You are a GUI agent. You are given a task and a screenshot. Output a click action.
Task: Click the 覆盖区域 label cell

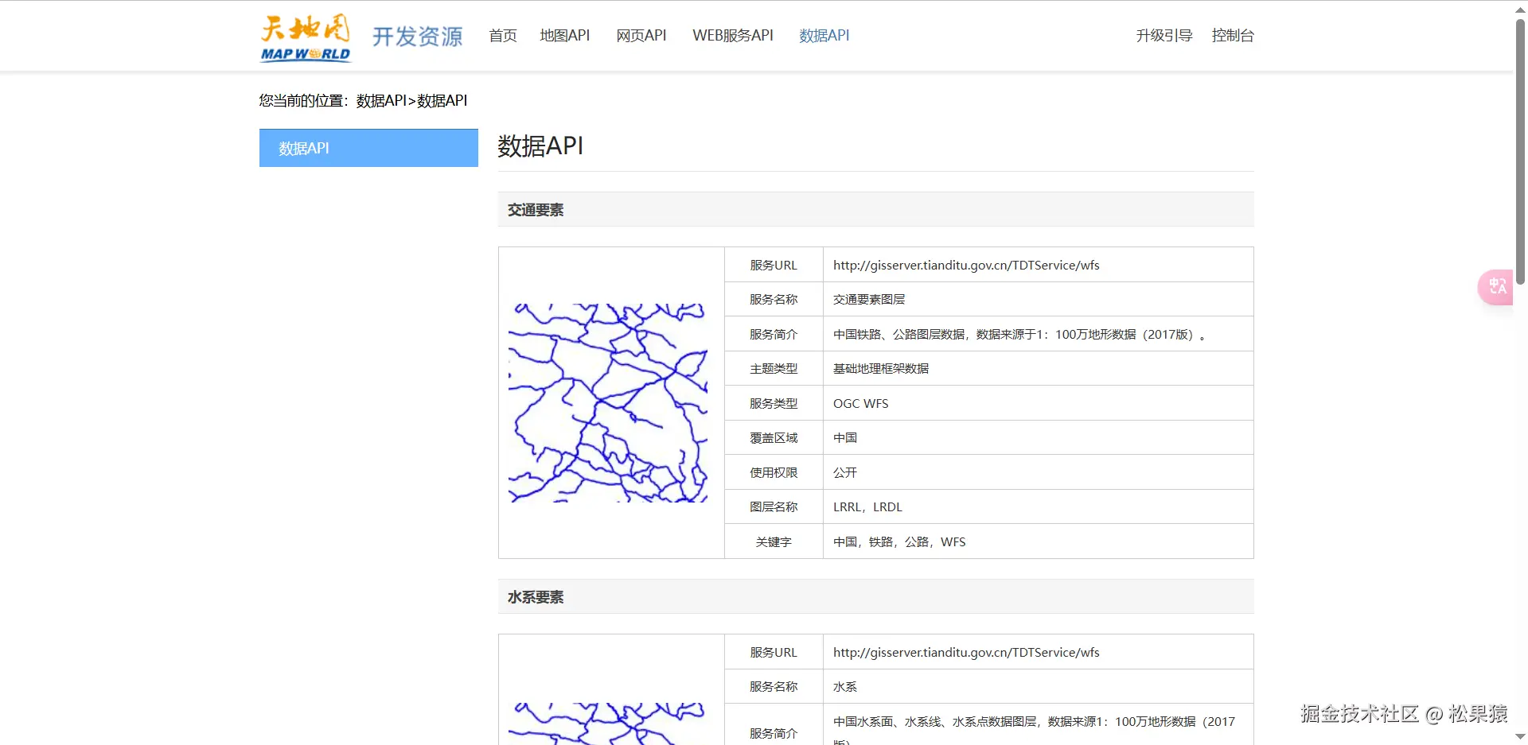(774, 438)
